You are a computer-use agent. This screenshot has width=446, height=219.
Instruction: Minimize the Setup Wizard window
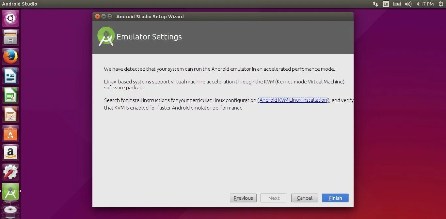pos(104,17)
